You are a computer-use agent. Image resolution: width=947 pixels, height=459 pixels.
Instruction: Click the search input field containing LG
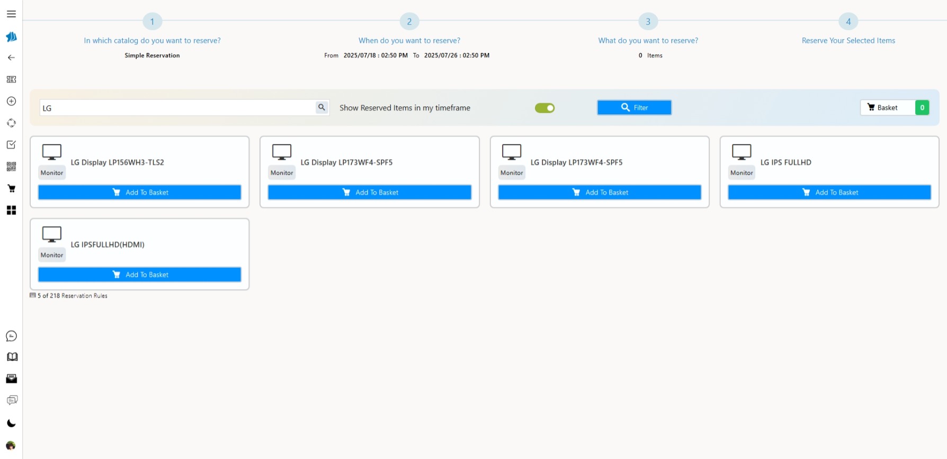point(177,108)
